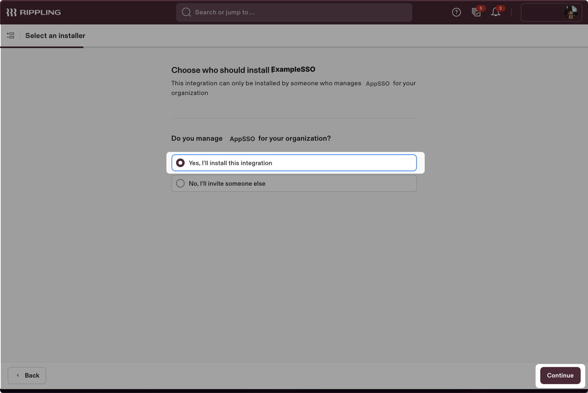The width and height of the screenshot is (588, 393).
Task: Click the left chevron in Back button
Action: (18, 376)
